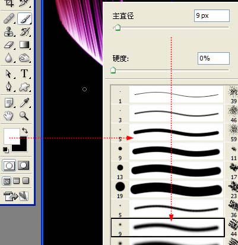Click the master diameter slider handle
The width and height of the screenshot is (238, 245).
click(x=118, y=27)
